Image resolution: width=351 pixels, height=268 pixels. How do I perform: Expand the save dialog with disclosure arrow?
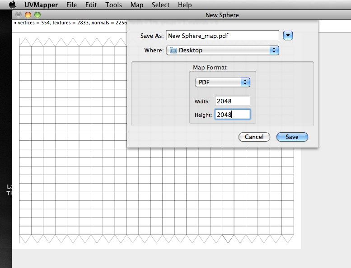[288, 36]
